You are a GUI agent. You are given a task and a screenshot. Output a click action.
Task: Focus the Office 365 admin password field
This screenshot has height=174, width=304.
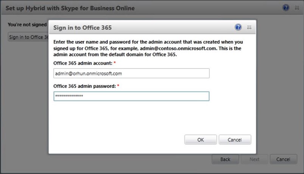pyautogui.click(x=131, y=96)
